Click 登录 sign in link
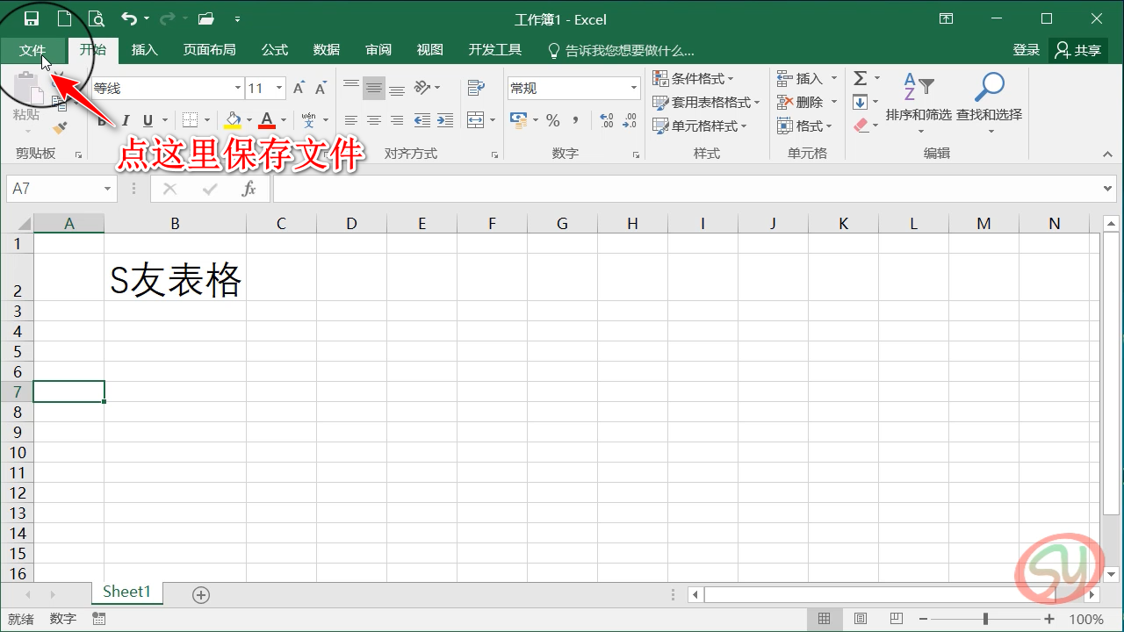 tap(1026, 50)
